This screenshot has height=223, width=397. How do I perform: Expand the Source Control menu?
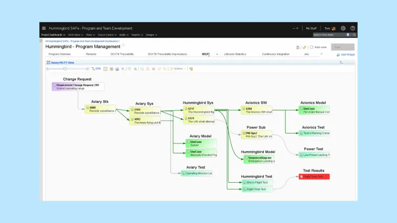point(107,35)
